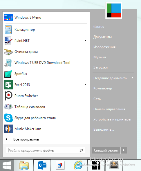Launch Калькулятор from its calculator icon

(8, 30)
